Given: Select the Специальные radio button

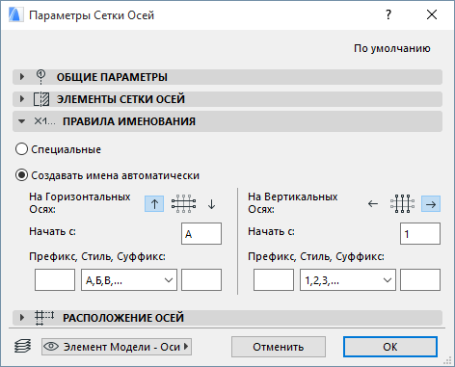Looking at the screenshot, I should (21, 149).
